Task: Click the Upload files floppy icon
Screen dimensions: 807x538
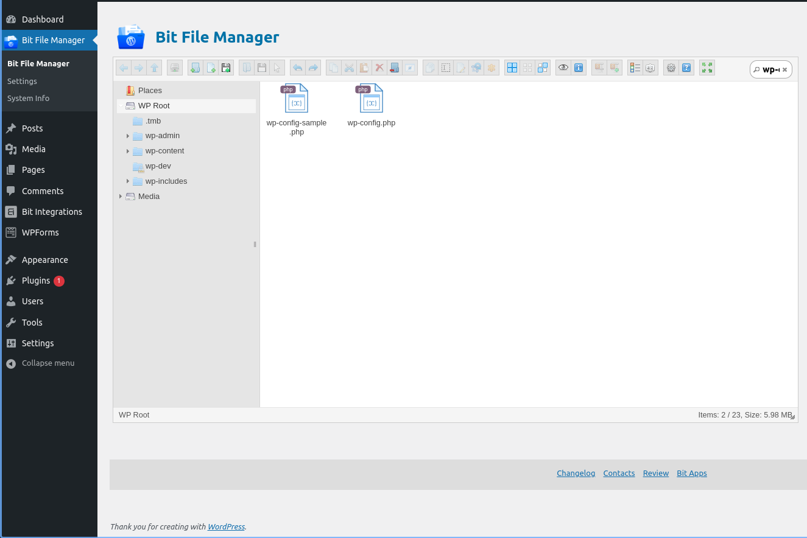Action: [226, 68]
